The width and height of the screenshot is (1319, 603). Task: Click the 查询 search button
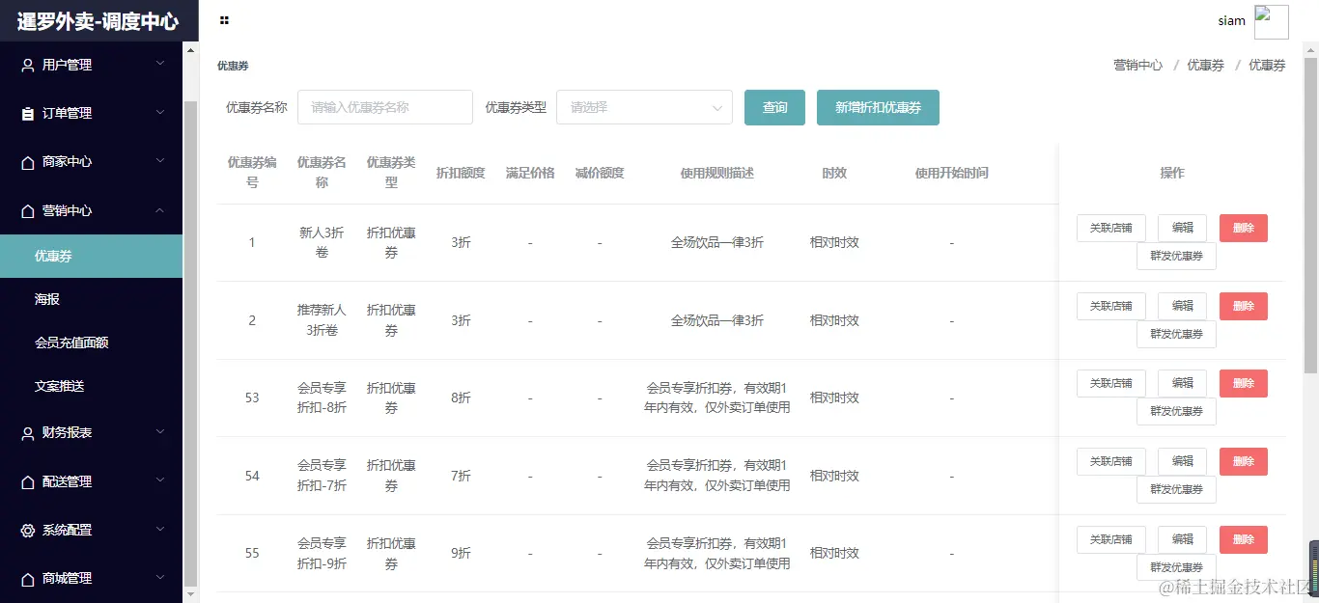coord(774,107)
